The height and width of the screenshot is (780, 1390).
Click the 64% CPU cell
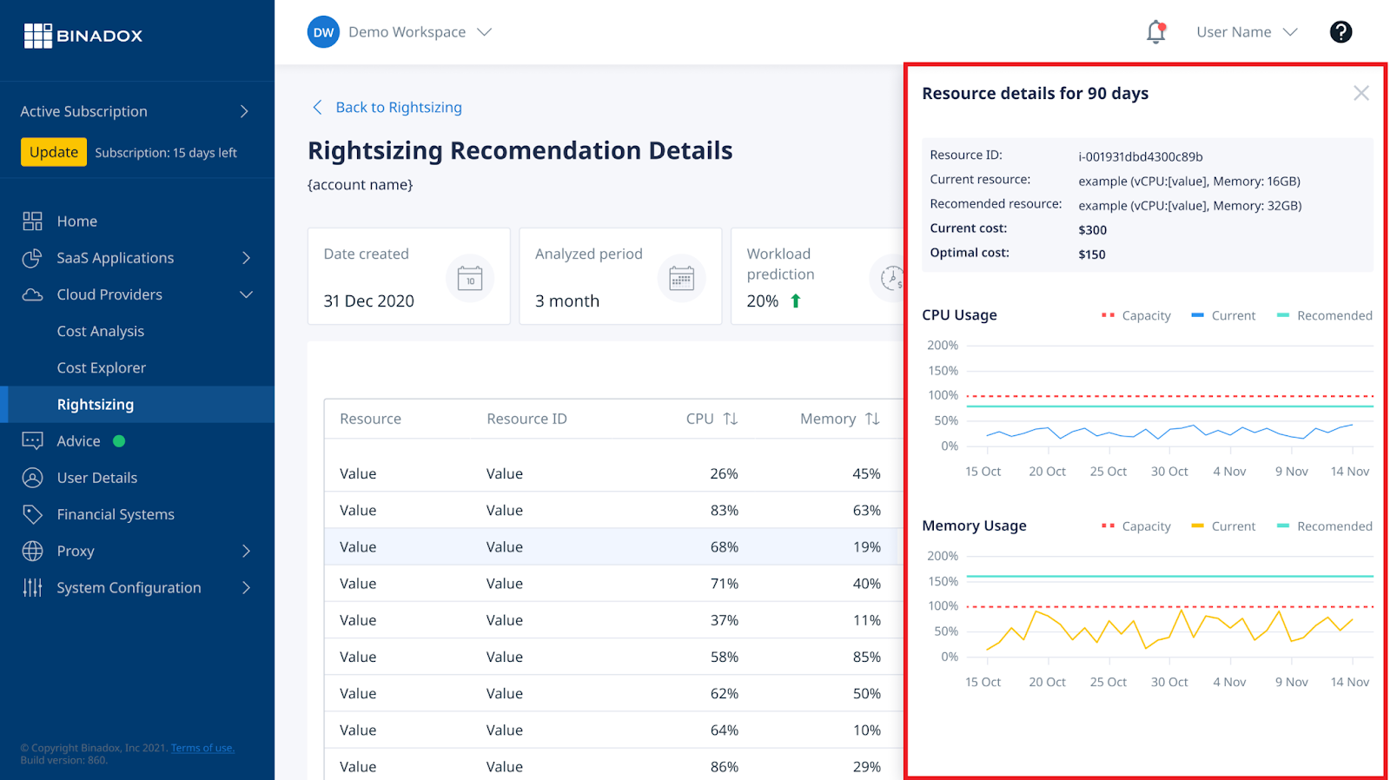click(724, 730)
